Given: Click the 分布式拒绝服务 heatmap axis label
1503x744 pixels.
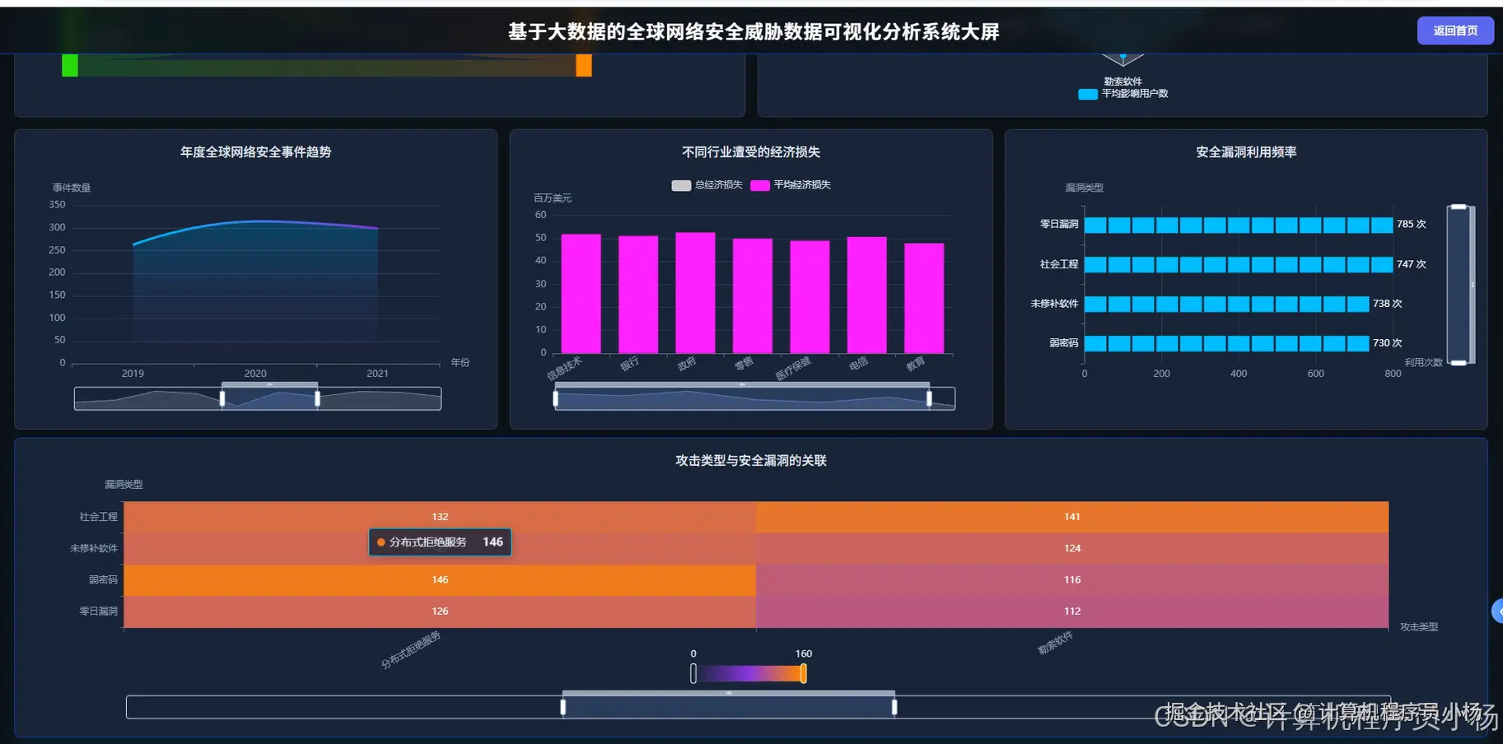Looking at the screenshot, I should click(411, 650).
